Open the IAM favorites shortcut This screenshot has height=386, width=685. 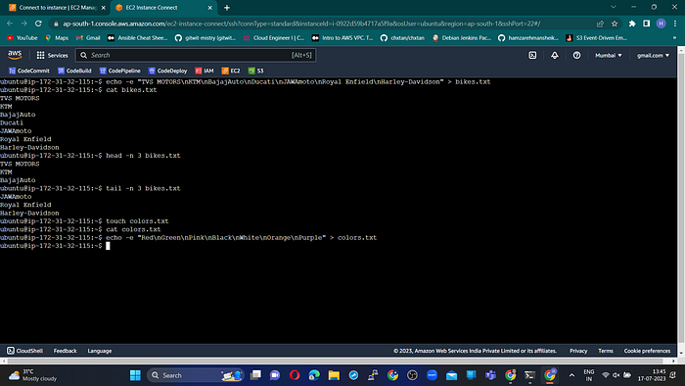[x=205, y=71]
